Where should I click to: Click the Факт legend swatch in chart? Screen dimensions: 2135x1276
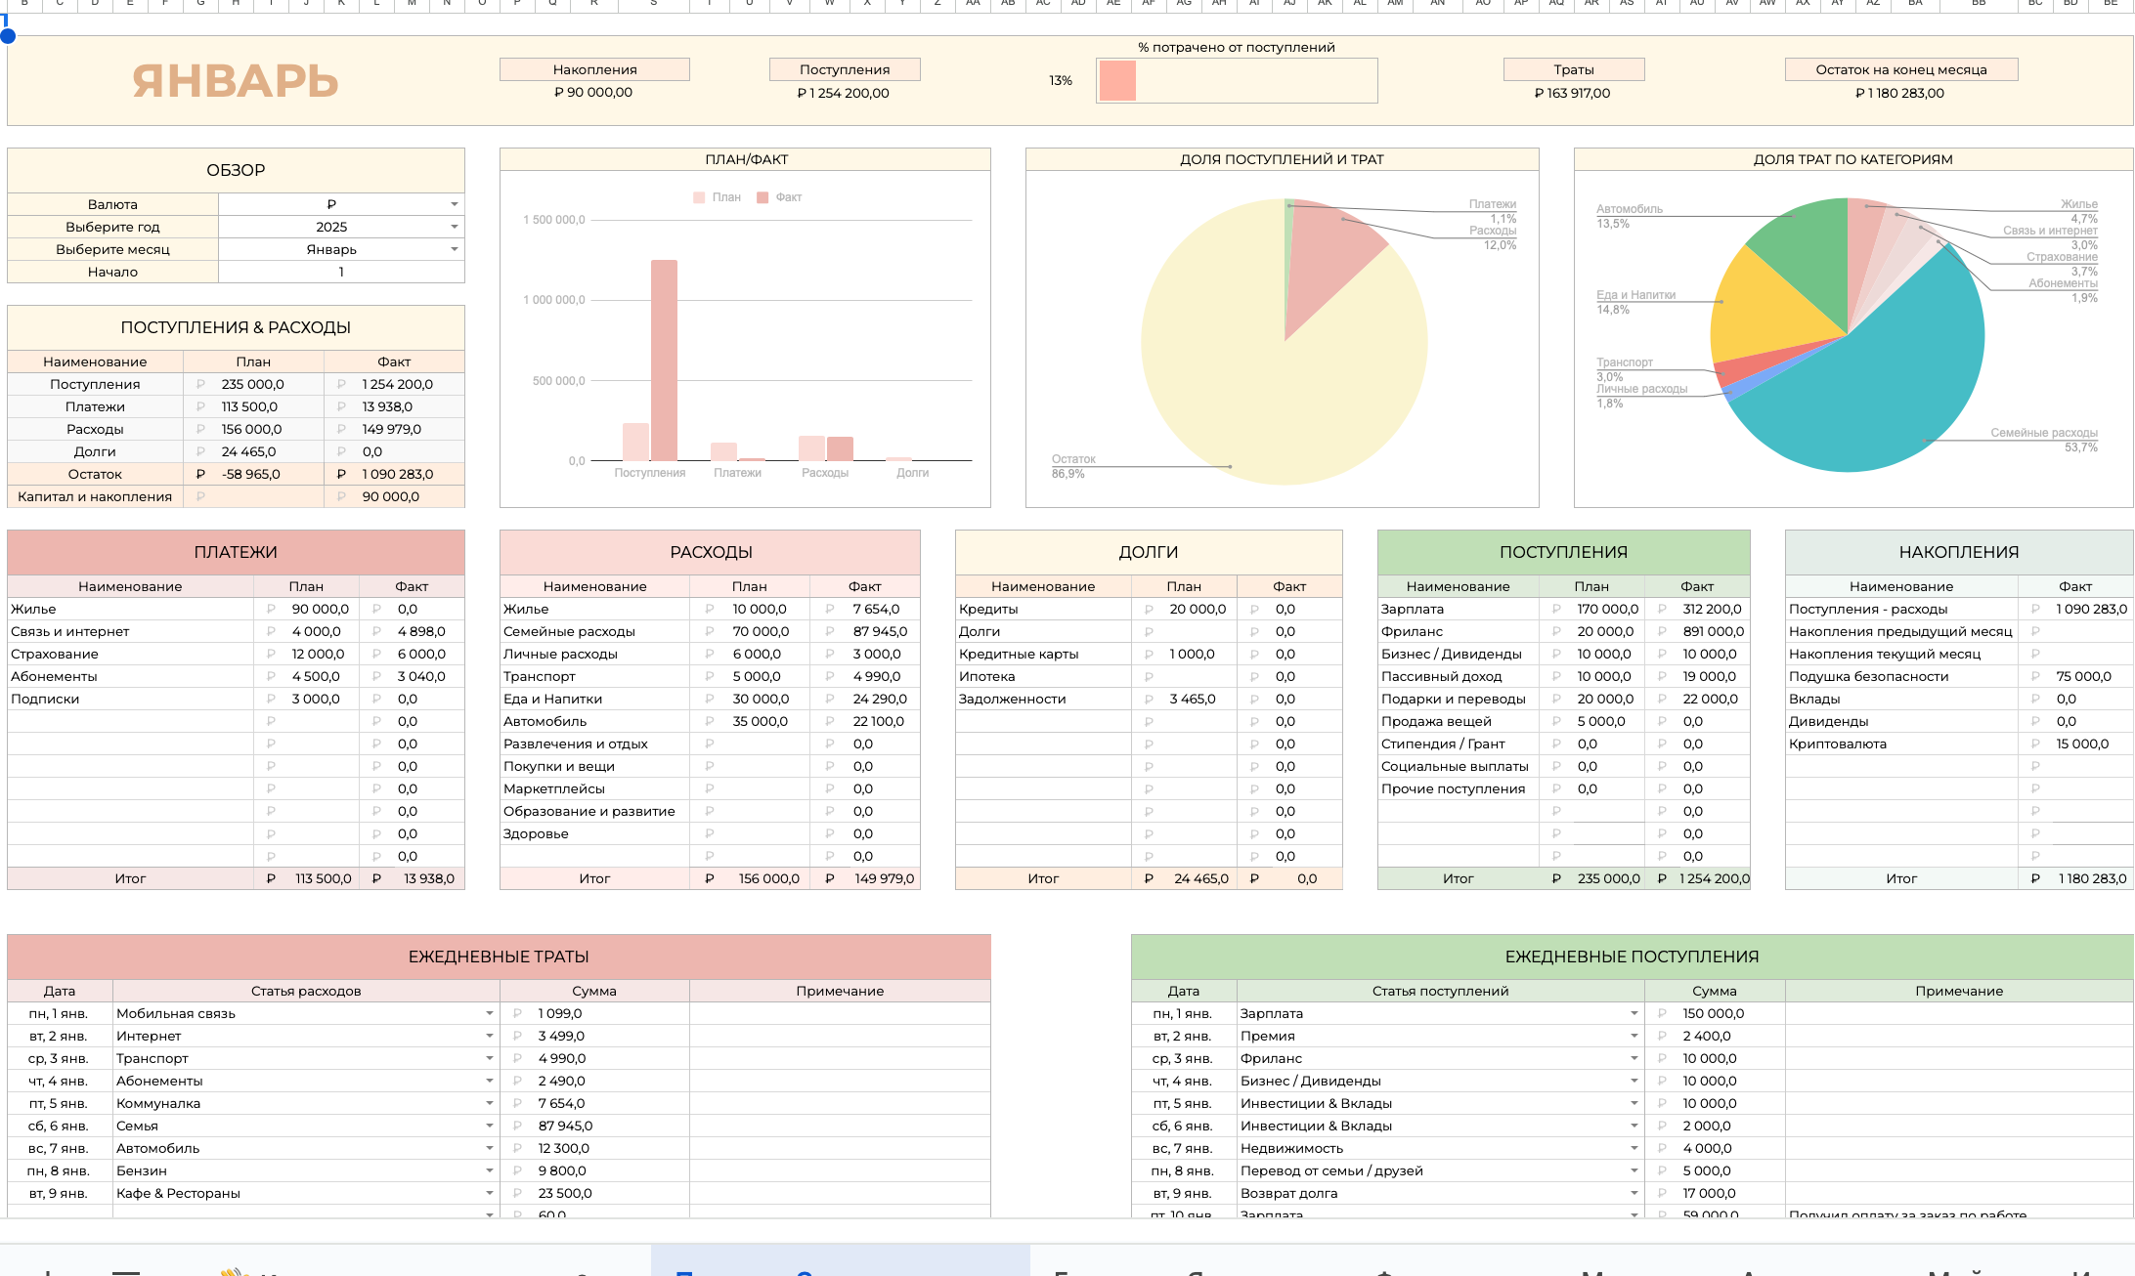point(762,197)
